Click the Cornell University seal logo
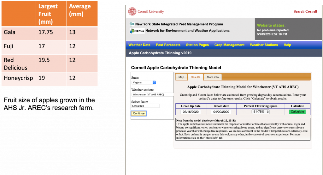This screenshot has width=323, height=175. (x=132, y=12)
